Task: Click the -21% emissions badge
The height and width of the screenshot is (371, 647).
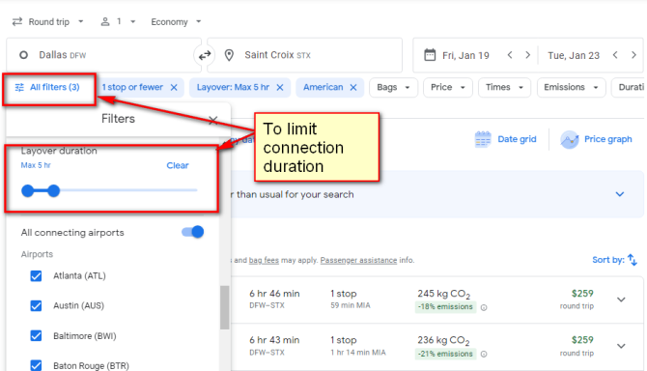Action: tap(445, 354)
